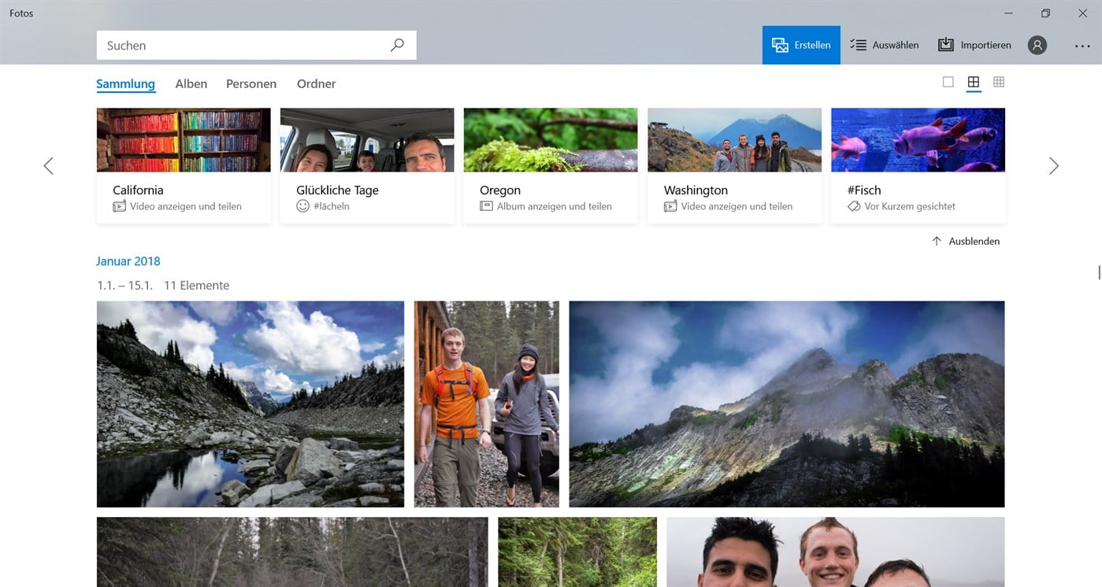
Task: Open the #Fisch tag card
Action: [x=918, y=166]
